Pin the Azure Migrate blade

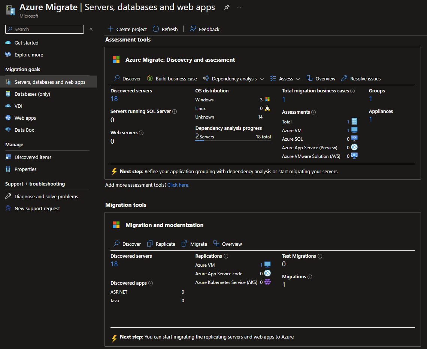pos(227,7)
